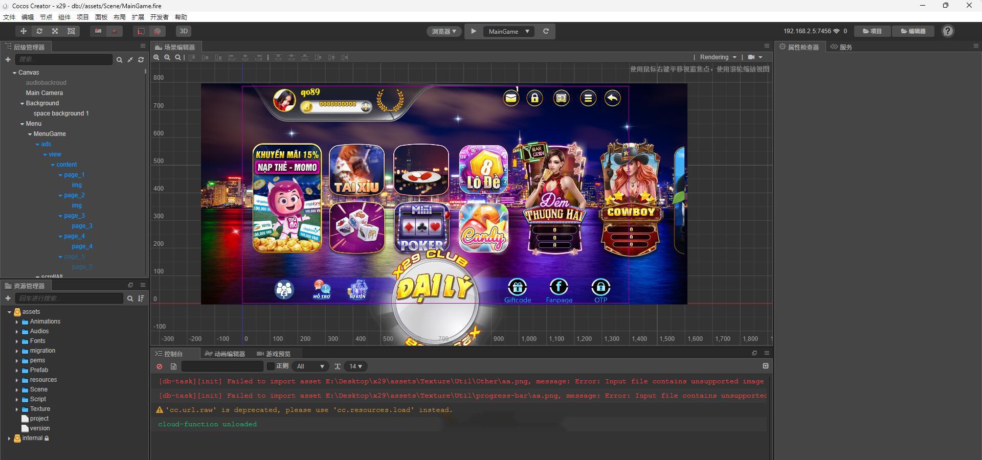Select the move tool in top toolbar
982x460 pixels.
pos(23,31)
